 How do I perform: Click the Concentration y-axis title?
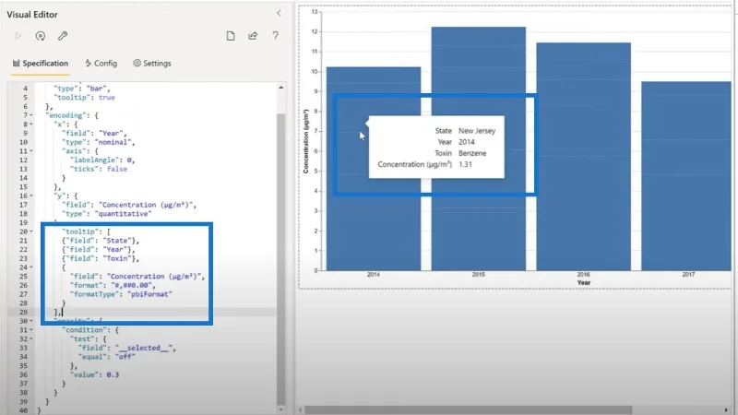click(x=305, y=141)
